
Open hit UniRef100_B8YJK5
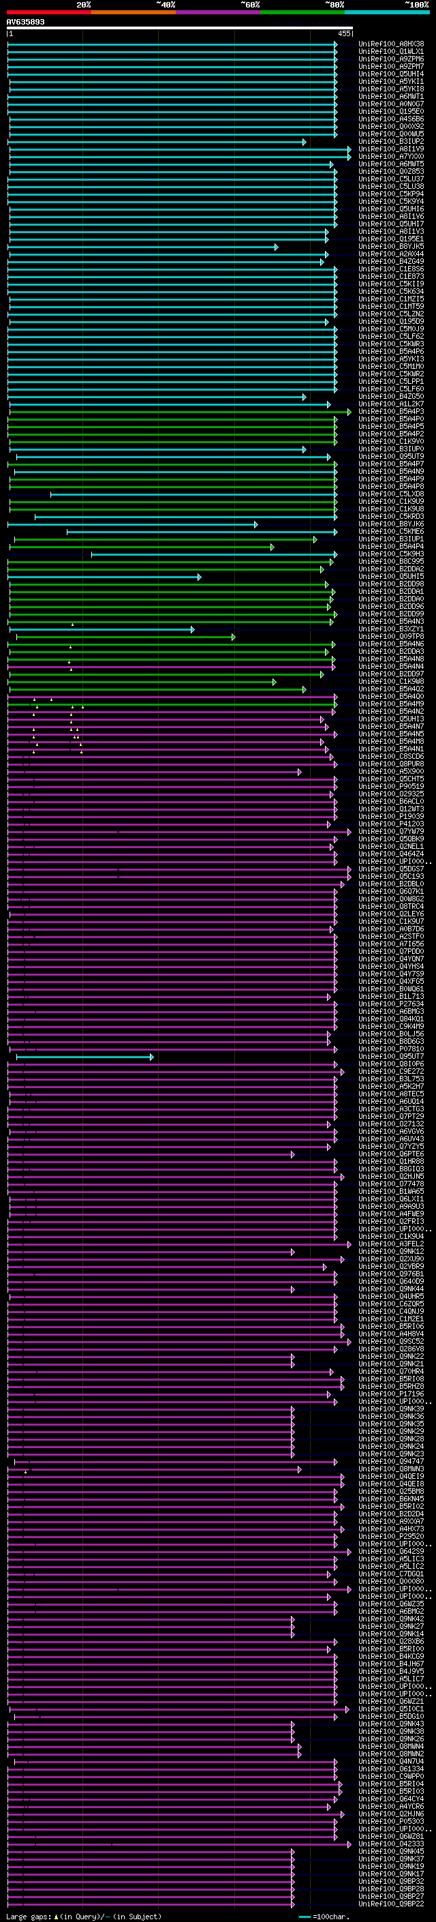[391, 246]
